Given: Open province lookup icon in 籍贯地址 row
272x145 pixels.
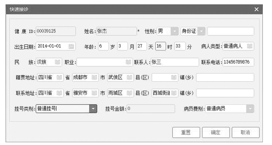Looking at the screenshot, I should point(59,77).
